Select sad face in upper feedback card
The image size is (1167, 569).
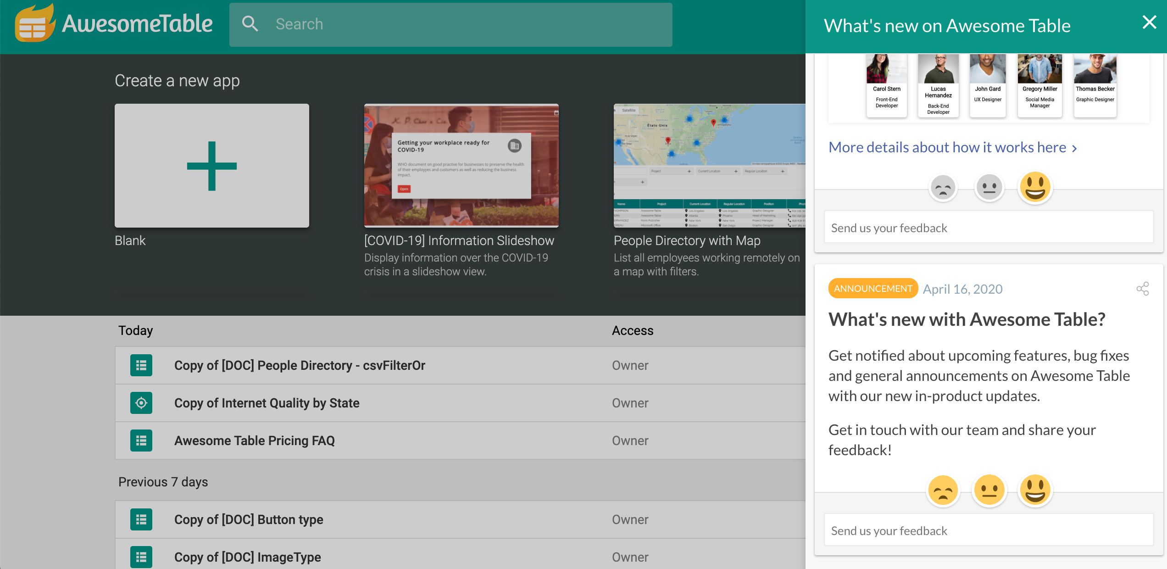pos(943,188)
